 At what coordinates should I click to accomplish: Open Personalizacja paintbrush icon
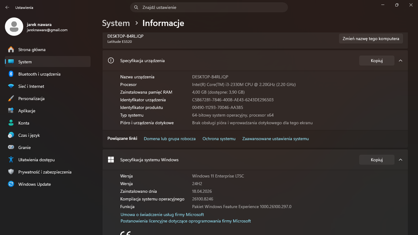pyautogui.click(x=11, y=99)
